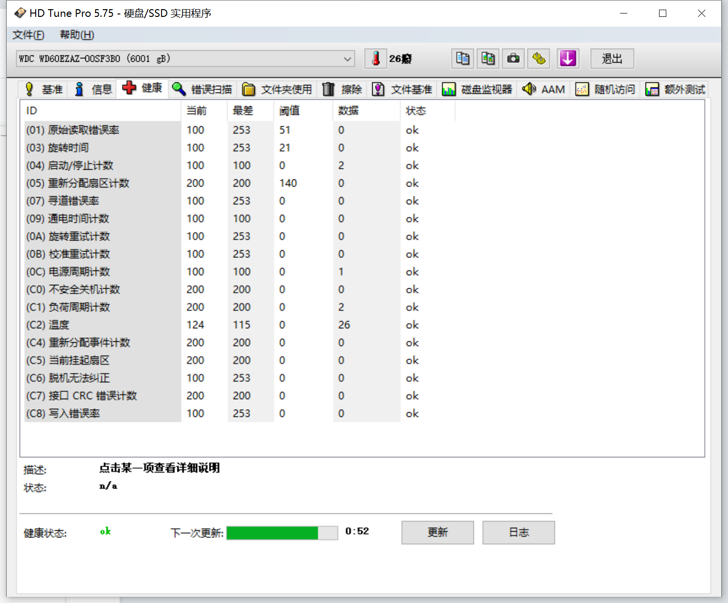Switch to the 额外测试 tab
This screenshot has height=603, width=728.
[x=675, y=89]
